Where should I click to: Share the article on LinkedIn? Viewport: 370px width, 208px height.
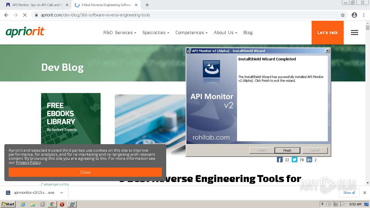(309, 160)
